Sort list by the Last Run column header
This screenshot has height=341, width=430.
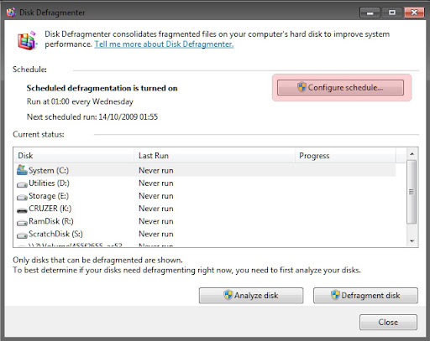[214, 156]
